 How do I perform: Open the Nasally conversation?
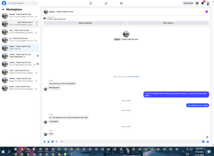click(x=20, y=15)
